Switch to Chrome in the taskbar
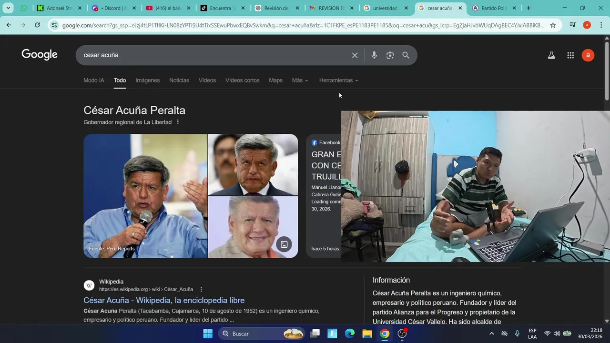 pos(385,333)
